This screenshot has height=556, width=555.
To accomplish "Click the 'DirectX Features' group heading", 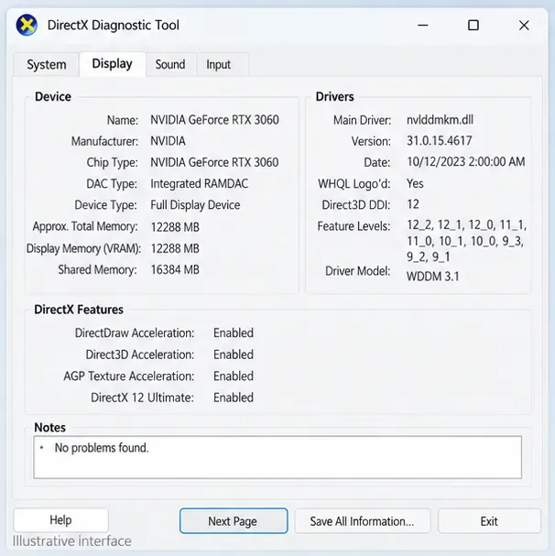I will pos(79,310).
